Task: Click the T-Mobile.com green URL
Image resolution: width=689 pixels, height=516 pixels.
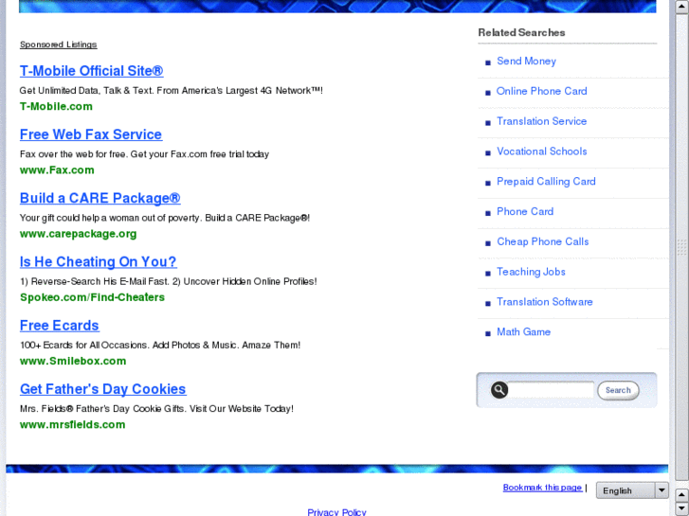Action: pyautogui.click(x=56, y=106)
